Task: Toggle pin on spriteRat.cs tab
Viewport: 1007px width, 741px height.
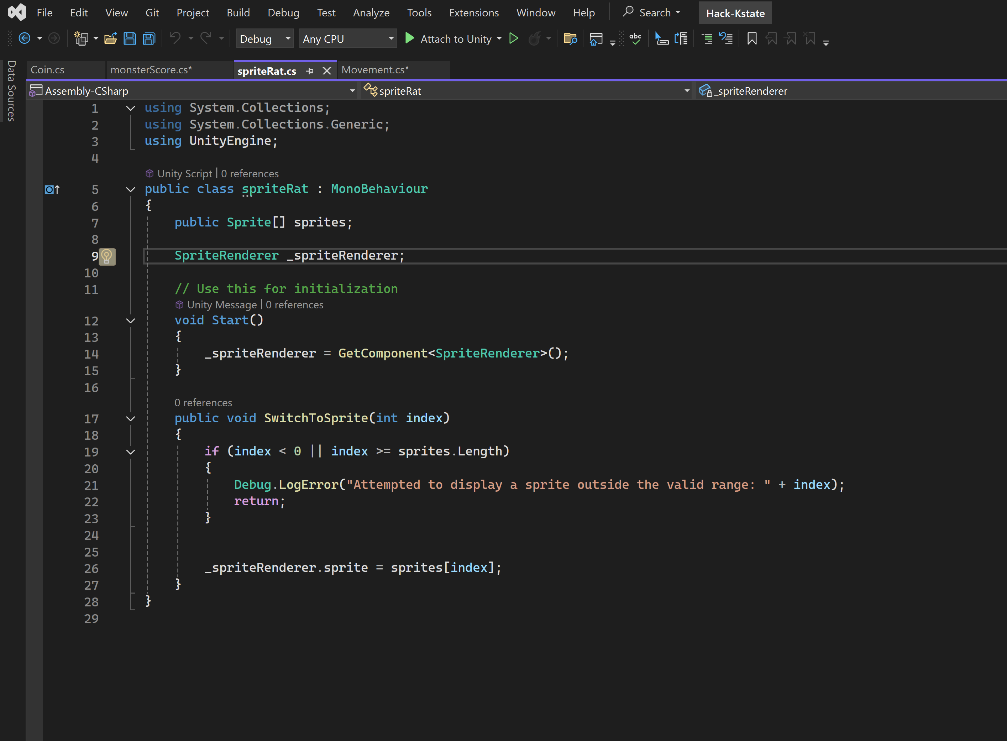Action: [x=310, y=71]
